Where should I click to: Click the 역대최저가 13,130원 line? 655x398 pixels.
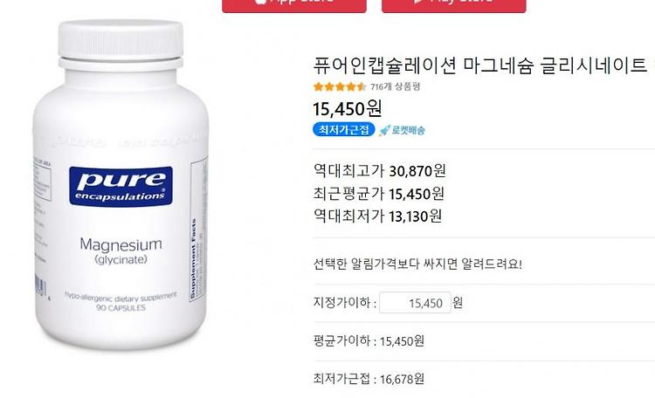[377, 216]
